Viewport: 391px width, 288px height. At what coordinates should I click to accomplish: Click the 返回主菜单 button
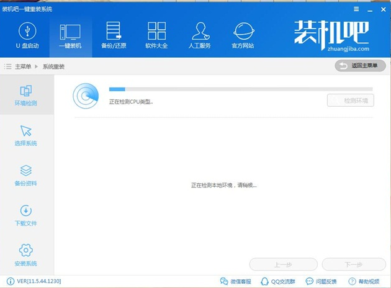[x=361, y=66]
